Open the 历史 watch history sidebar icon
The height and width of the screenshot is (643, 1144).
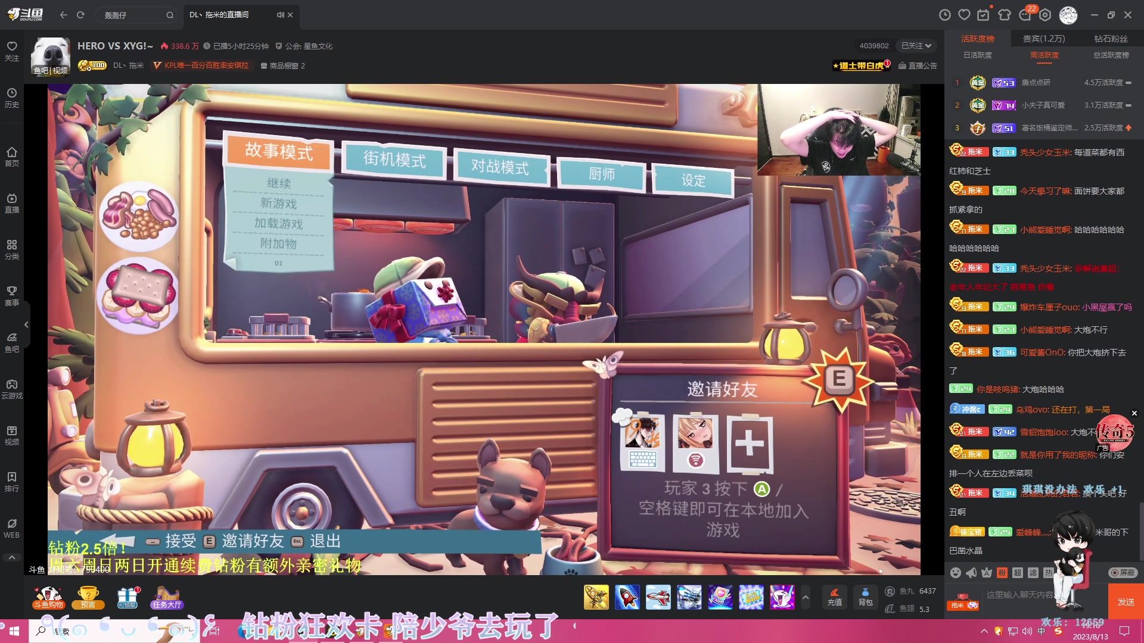(x=12, y=98)
